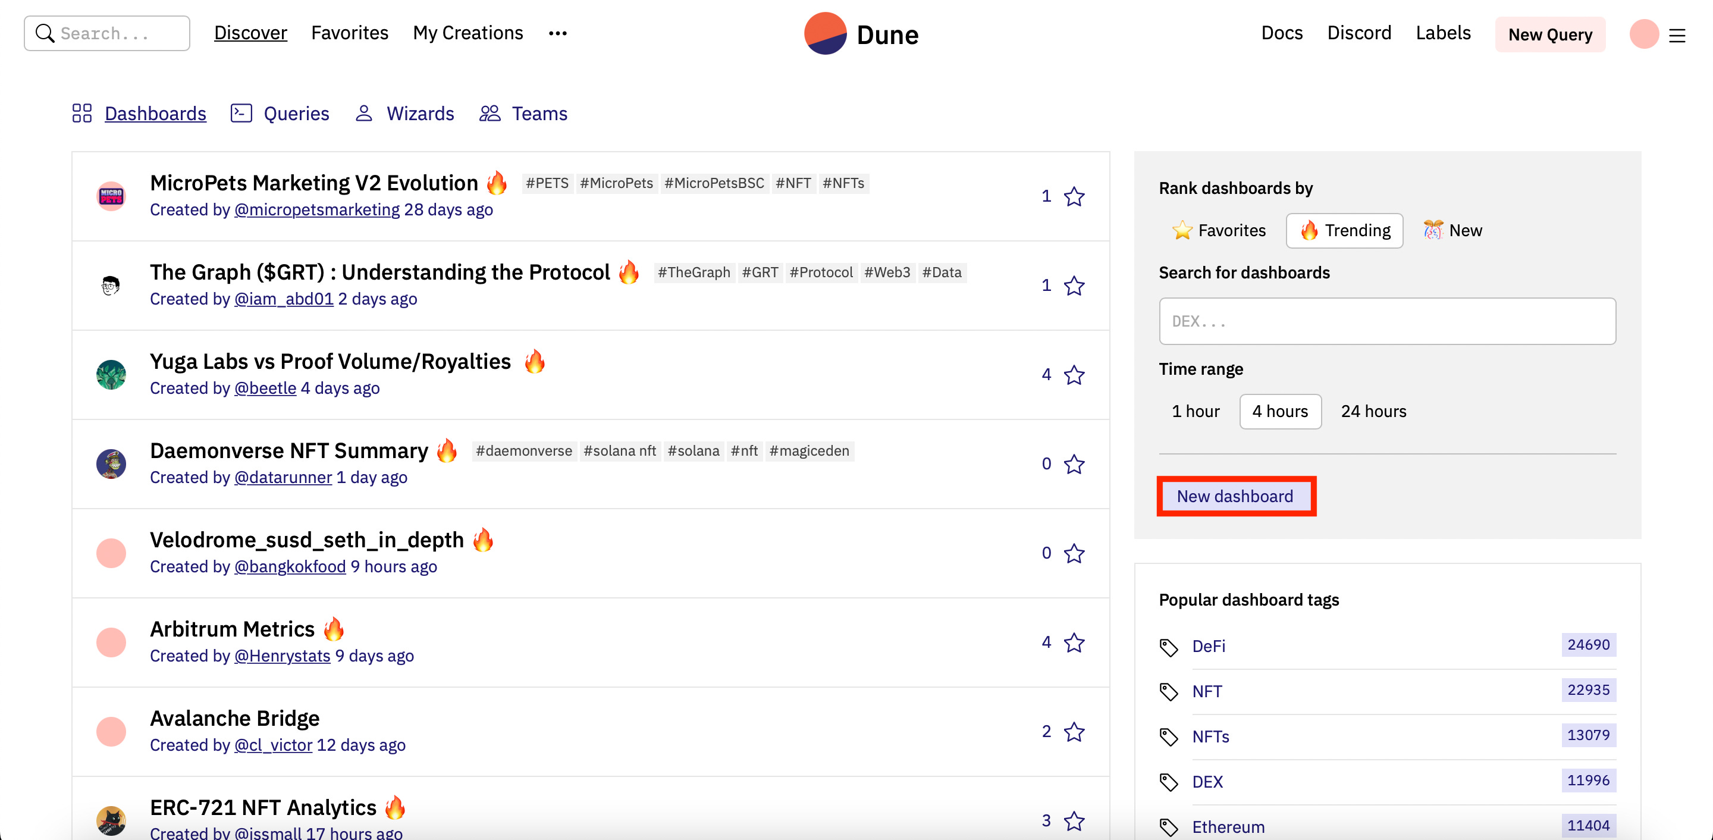Click the DeFi tag icon
The height and width of the screenshot is (840, 1713).
pos(1168,647)
